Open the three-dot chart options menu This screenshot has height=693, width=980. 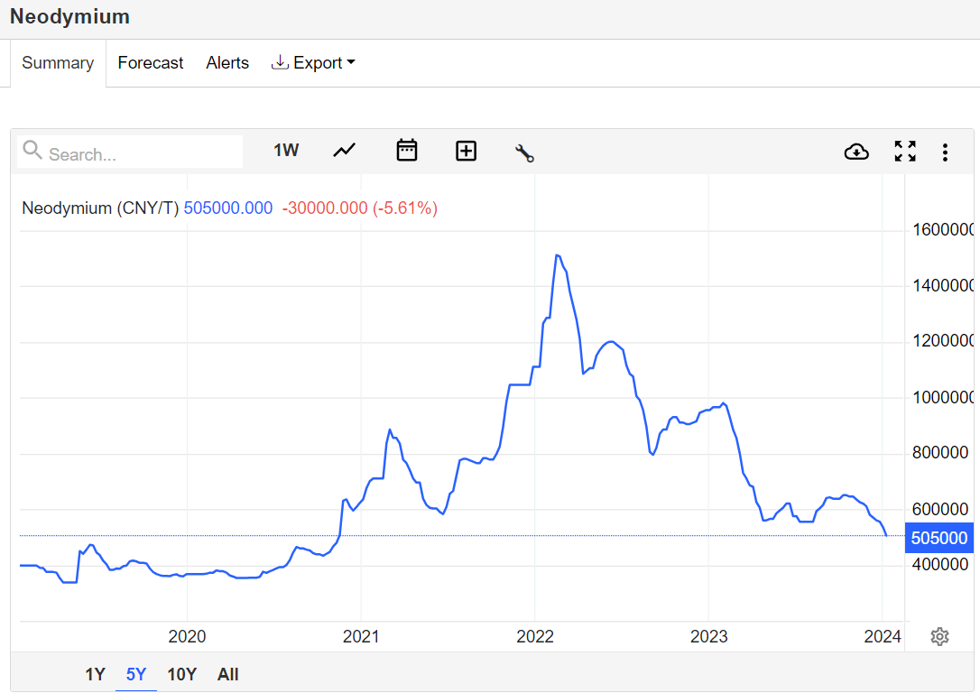[x=945, y=152]
